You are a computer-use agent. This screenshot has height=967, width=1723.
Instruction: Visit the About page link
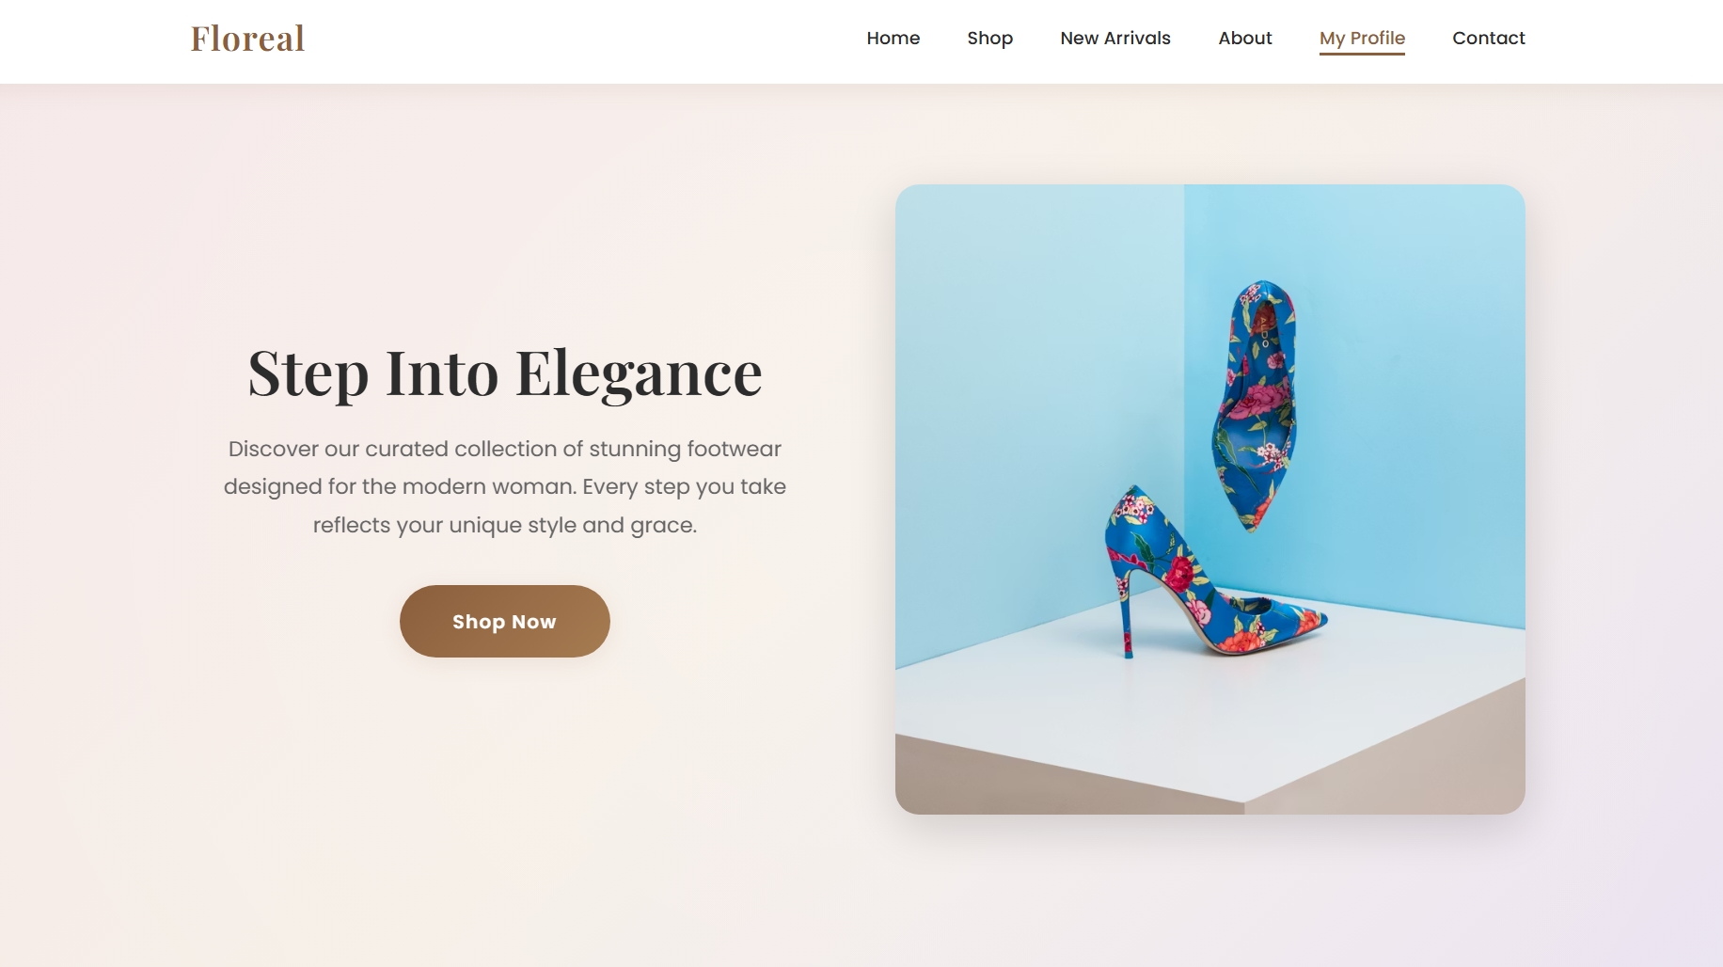pyautogui.click(x=1244, y=38)
